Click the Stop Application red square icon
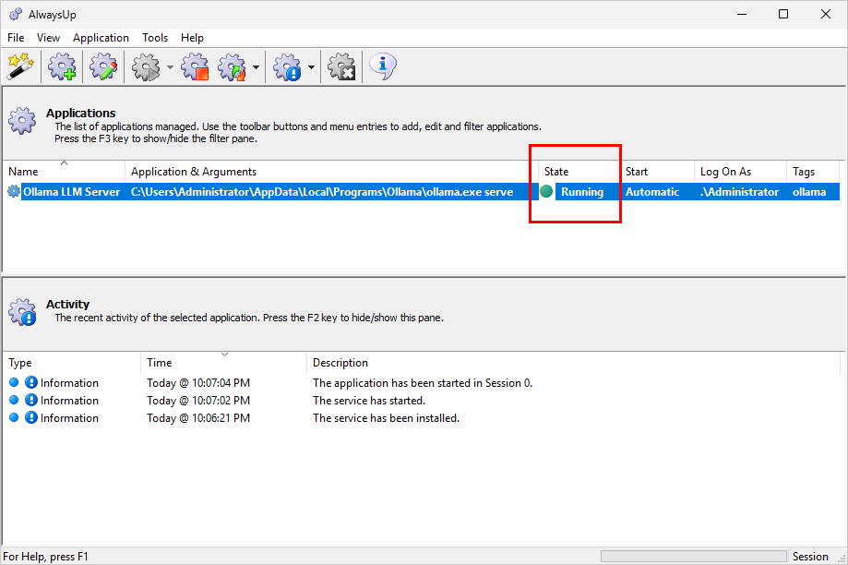The width and height of the screenshot is (848, 565). click(x=195, y=66)
